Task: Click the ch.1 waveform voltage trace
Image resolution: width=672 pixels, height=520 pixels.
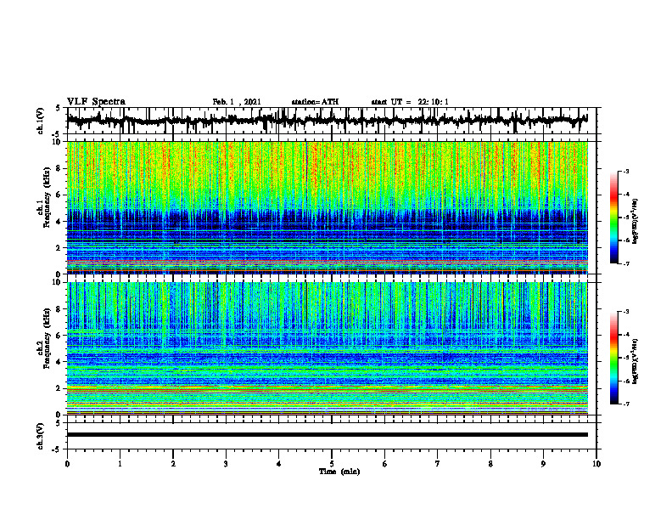Action: coord(327,120)
